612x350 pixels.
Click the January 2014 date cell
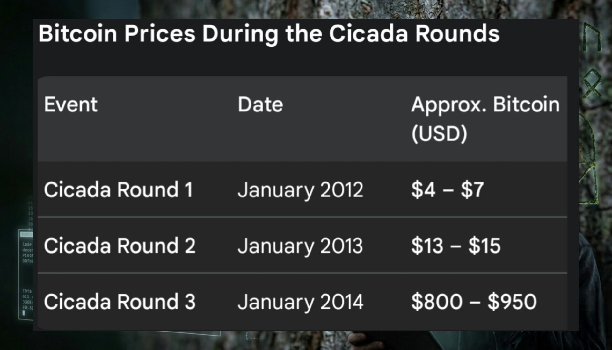pyautogui.click(x=300, y=302)
